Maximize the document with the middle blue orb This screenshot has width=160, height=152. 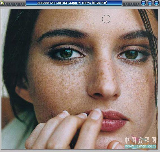pyautogui.click(x=150, y=3)
